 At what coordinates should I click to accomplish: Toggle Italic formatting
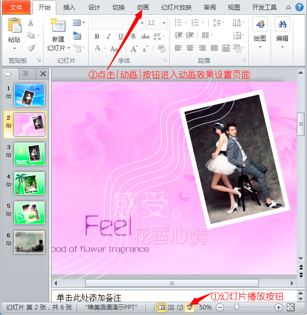click(108, 37)
